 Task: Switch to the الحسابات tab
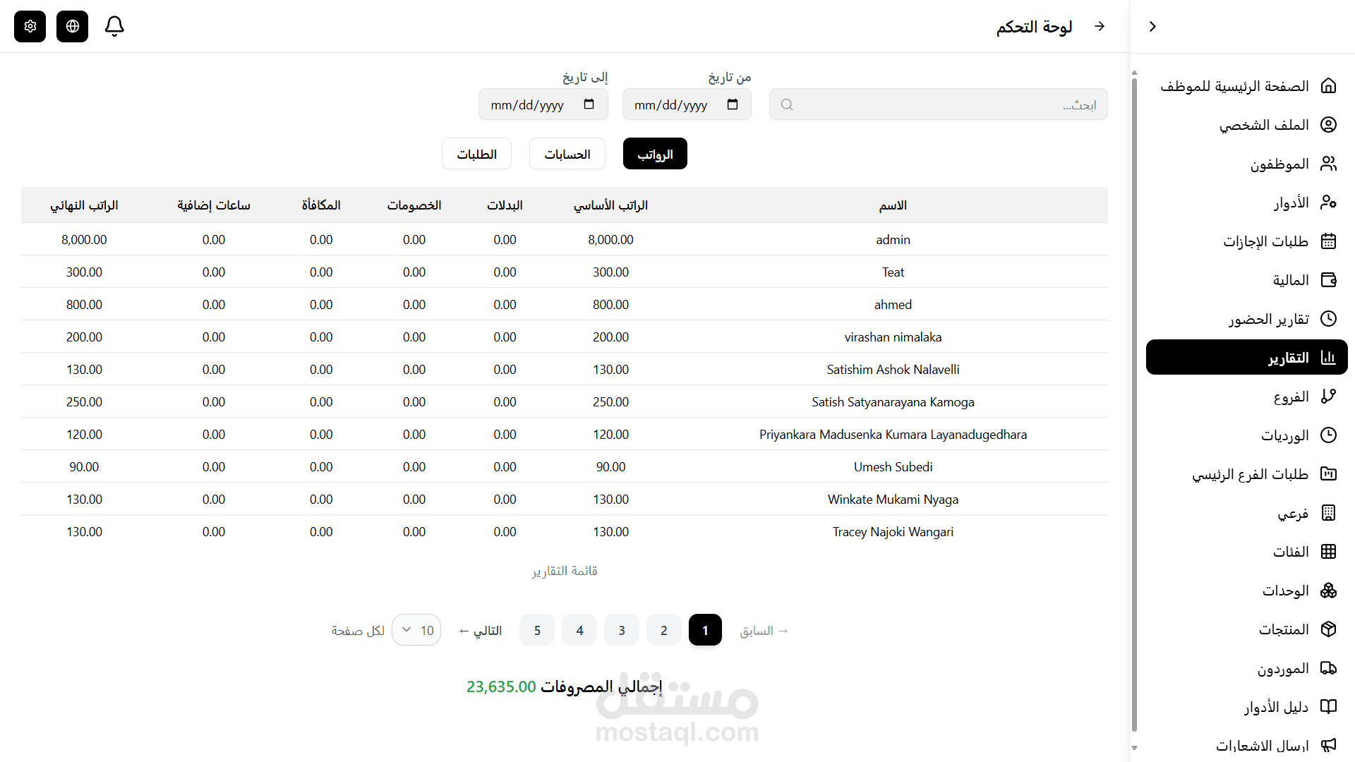click(567, 154)
